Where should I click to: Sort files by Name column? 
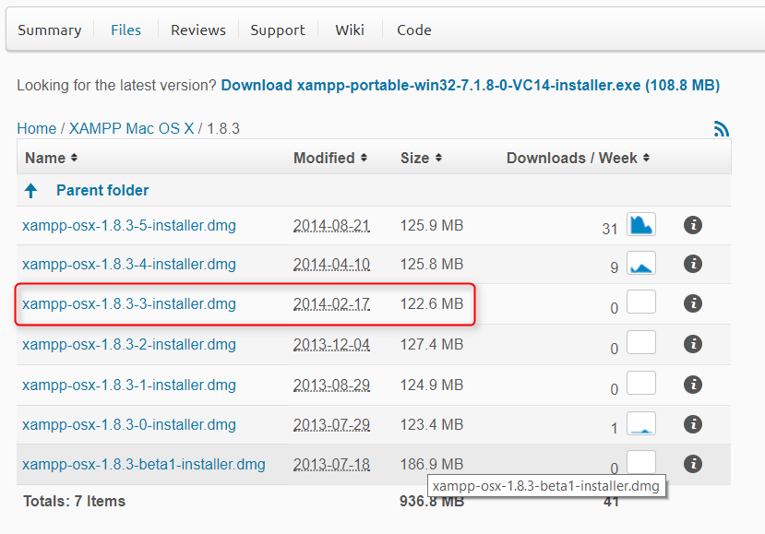coord(52,158)
